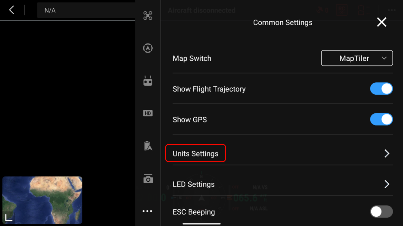Open the aircraft flight controller settings icon
The image size is (403, 226).
(148, 15)
